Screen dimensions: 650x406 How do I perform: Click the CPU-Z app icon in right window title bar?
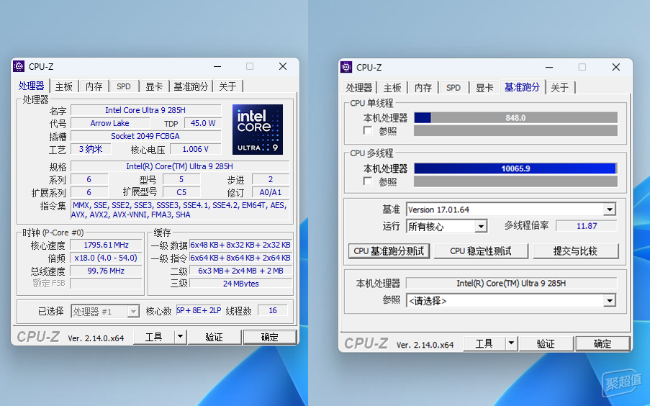[x=346, y=67]
